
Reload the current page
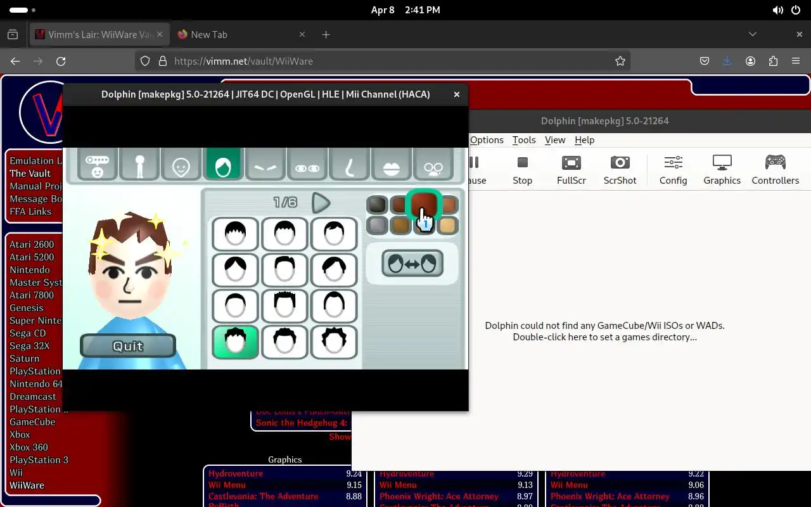click(x=61, y=61)
